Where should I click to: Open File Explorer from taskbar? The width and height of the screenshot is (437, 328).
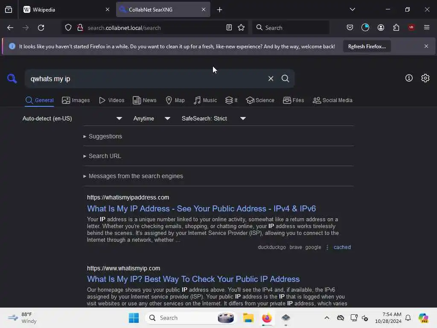[x=248, y=318]
